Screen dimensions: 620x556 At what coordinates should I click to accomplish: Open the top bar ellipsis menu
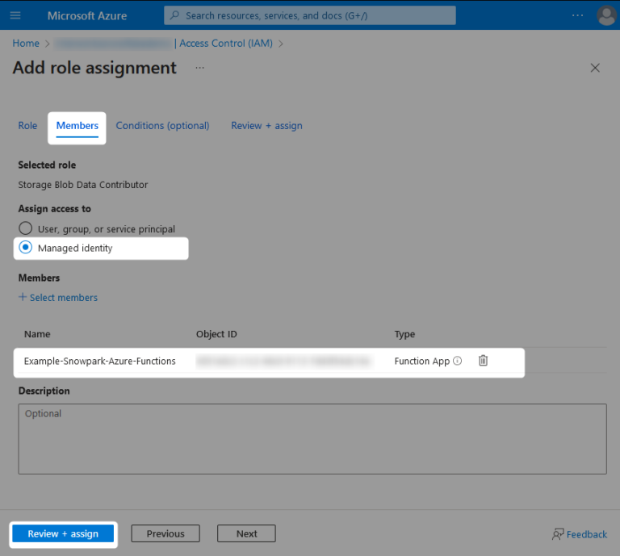(x=577, y=15)
